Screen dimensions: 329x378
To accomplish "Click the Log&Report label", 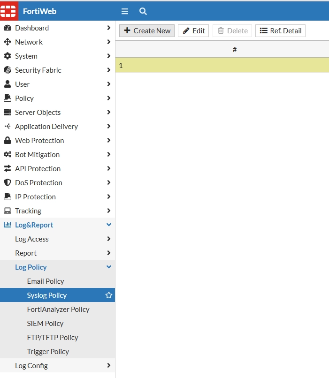I will [x=34, y=225].
